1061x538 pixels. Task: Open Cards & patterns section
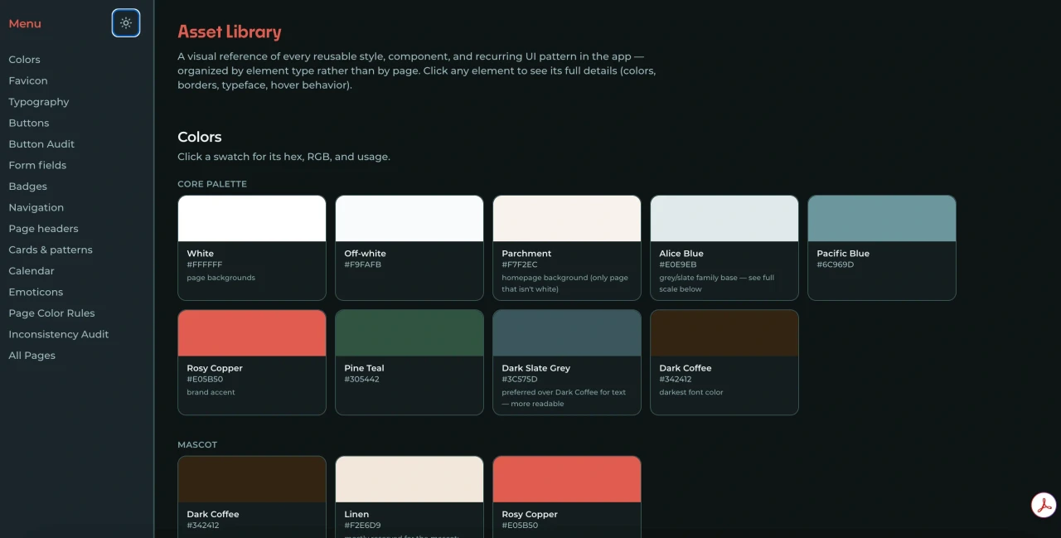pyautogui.click(x=51, y=250)
